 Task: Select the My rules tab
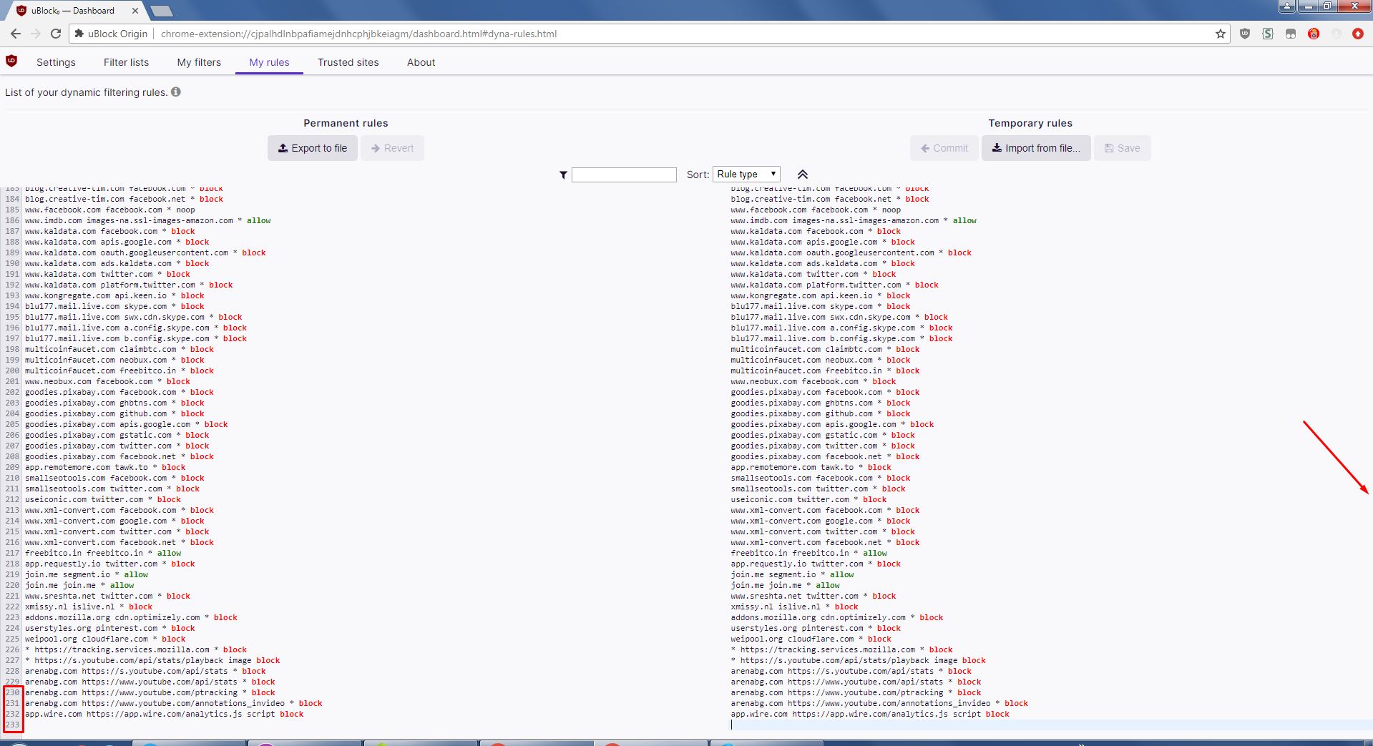coord(269,62)
